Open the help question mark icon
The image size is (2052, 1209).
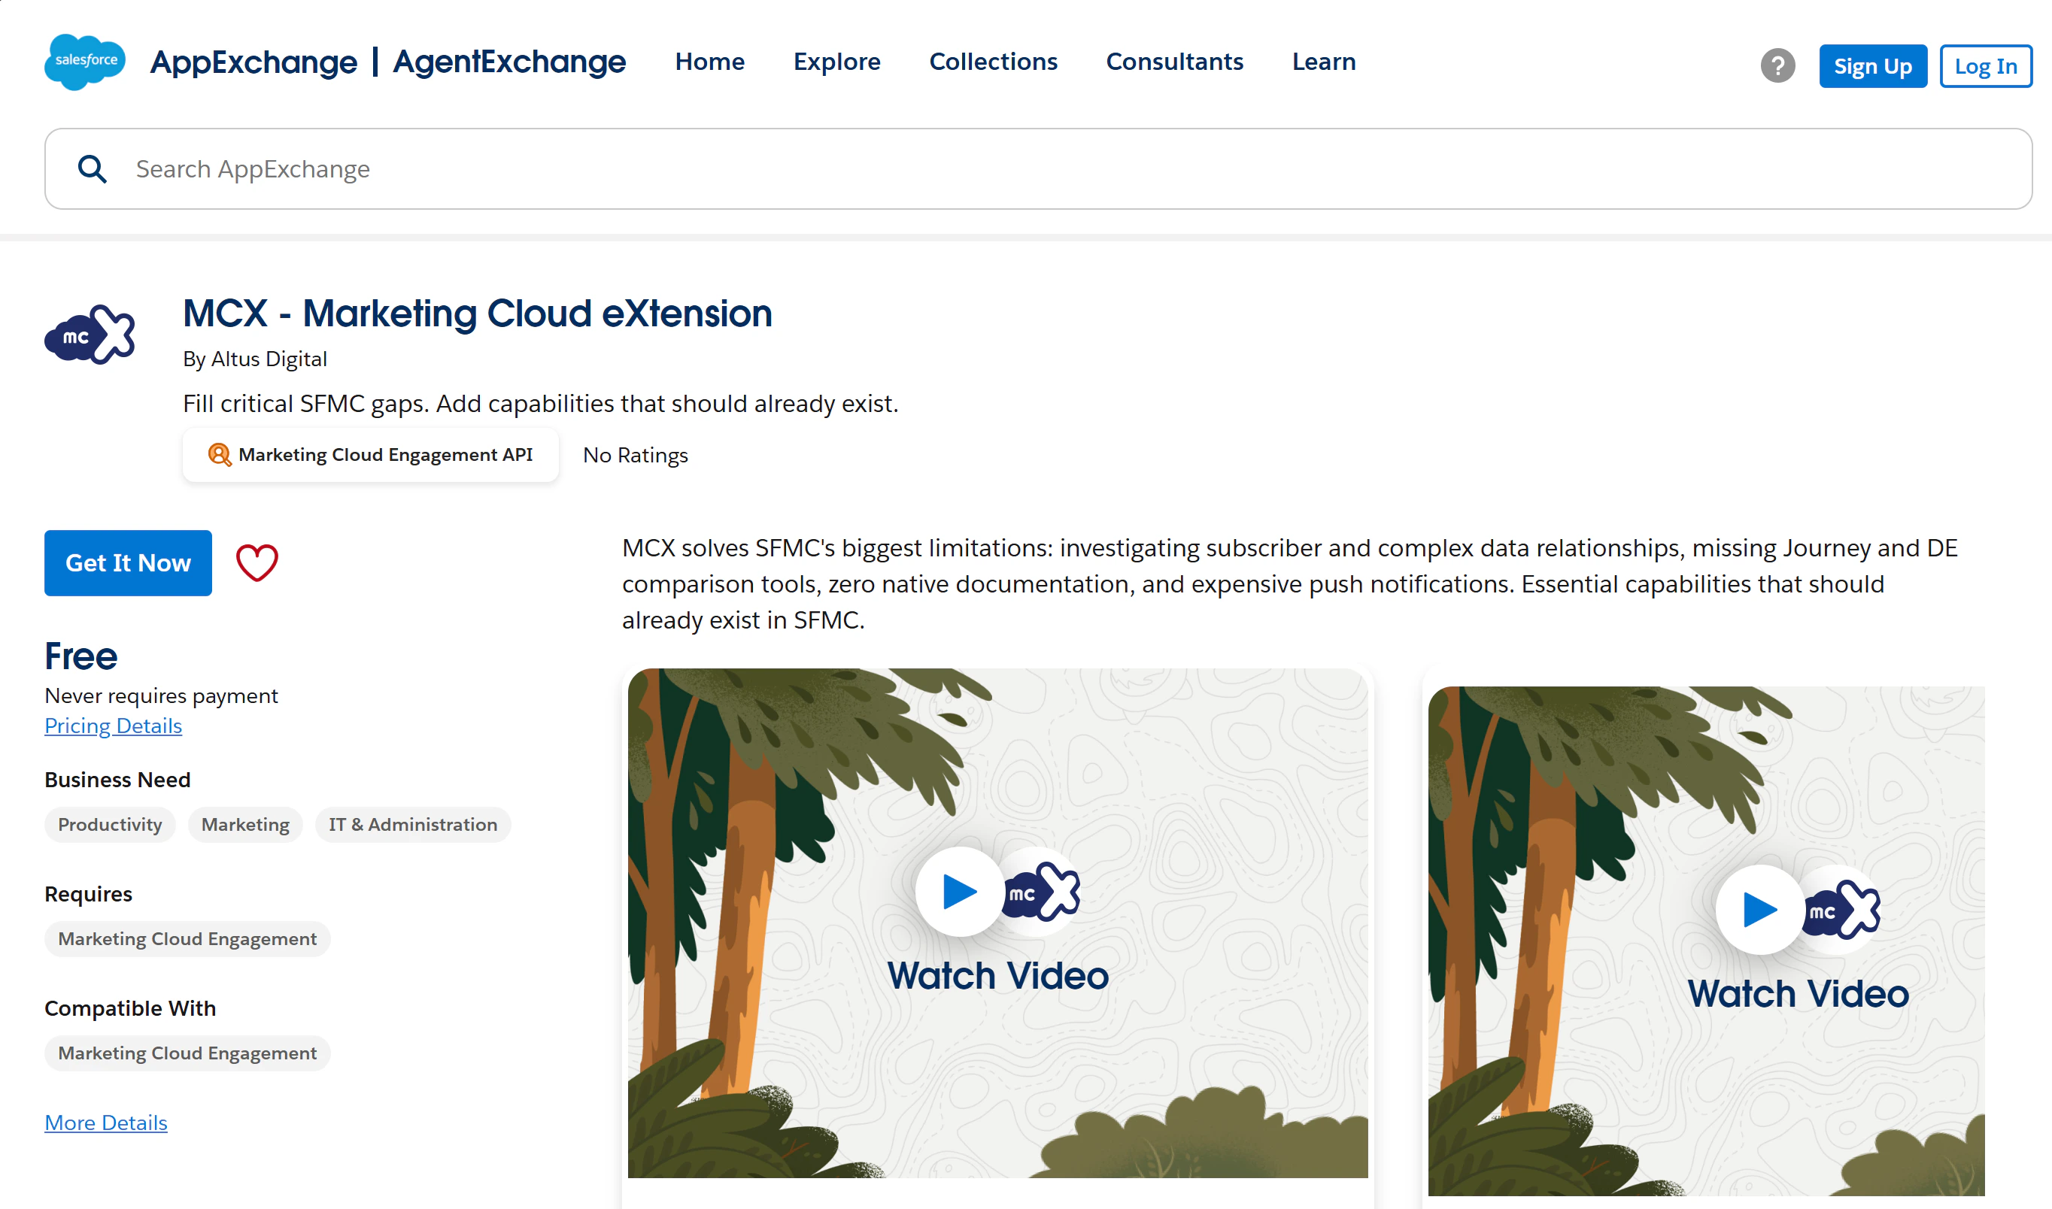(1777, 66)
